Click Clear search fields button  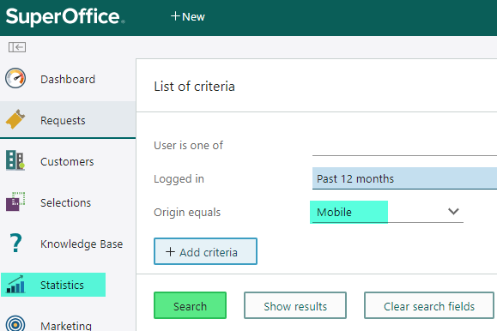tap(429, 305)
